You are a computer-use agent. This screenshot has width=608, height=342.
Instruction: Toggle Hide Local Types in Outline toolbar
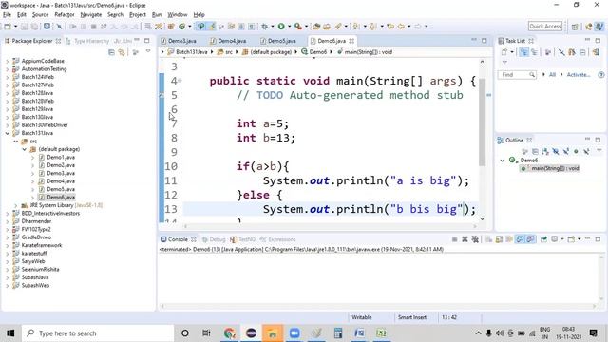click(586, 151)
